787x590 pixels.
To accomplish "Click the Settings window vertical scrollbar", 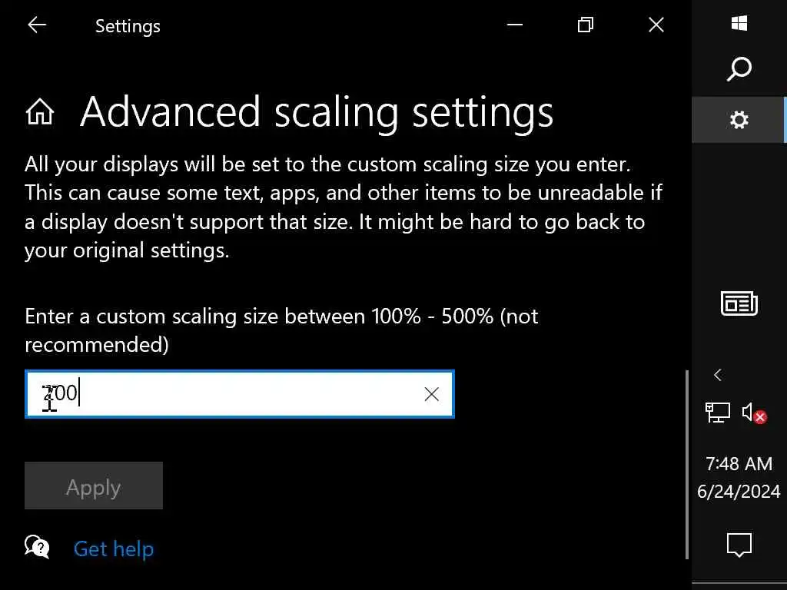I will pos(686,461).
